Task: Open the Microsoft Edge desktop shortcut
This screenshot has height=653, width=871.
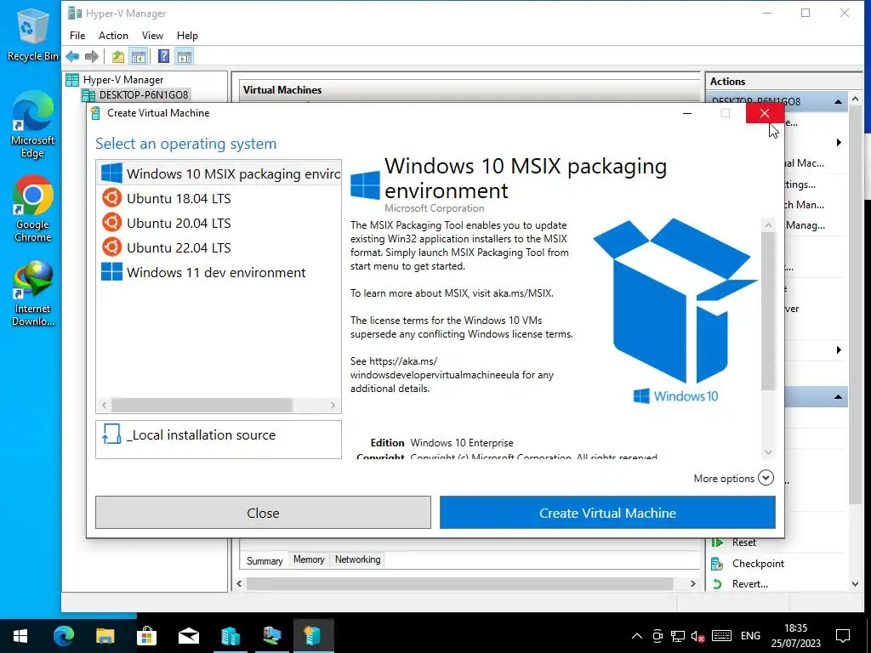Action: tap(32, 125)
